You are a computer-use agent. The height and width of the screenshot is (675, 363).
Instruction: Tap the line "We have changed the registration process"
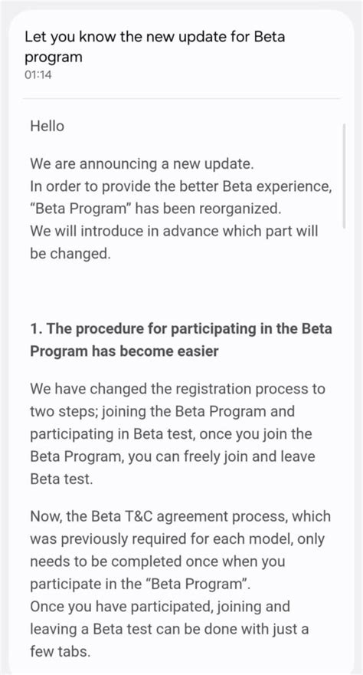(178, 389)
